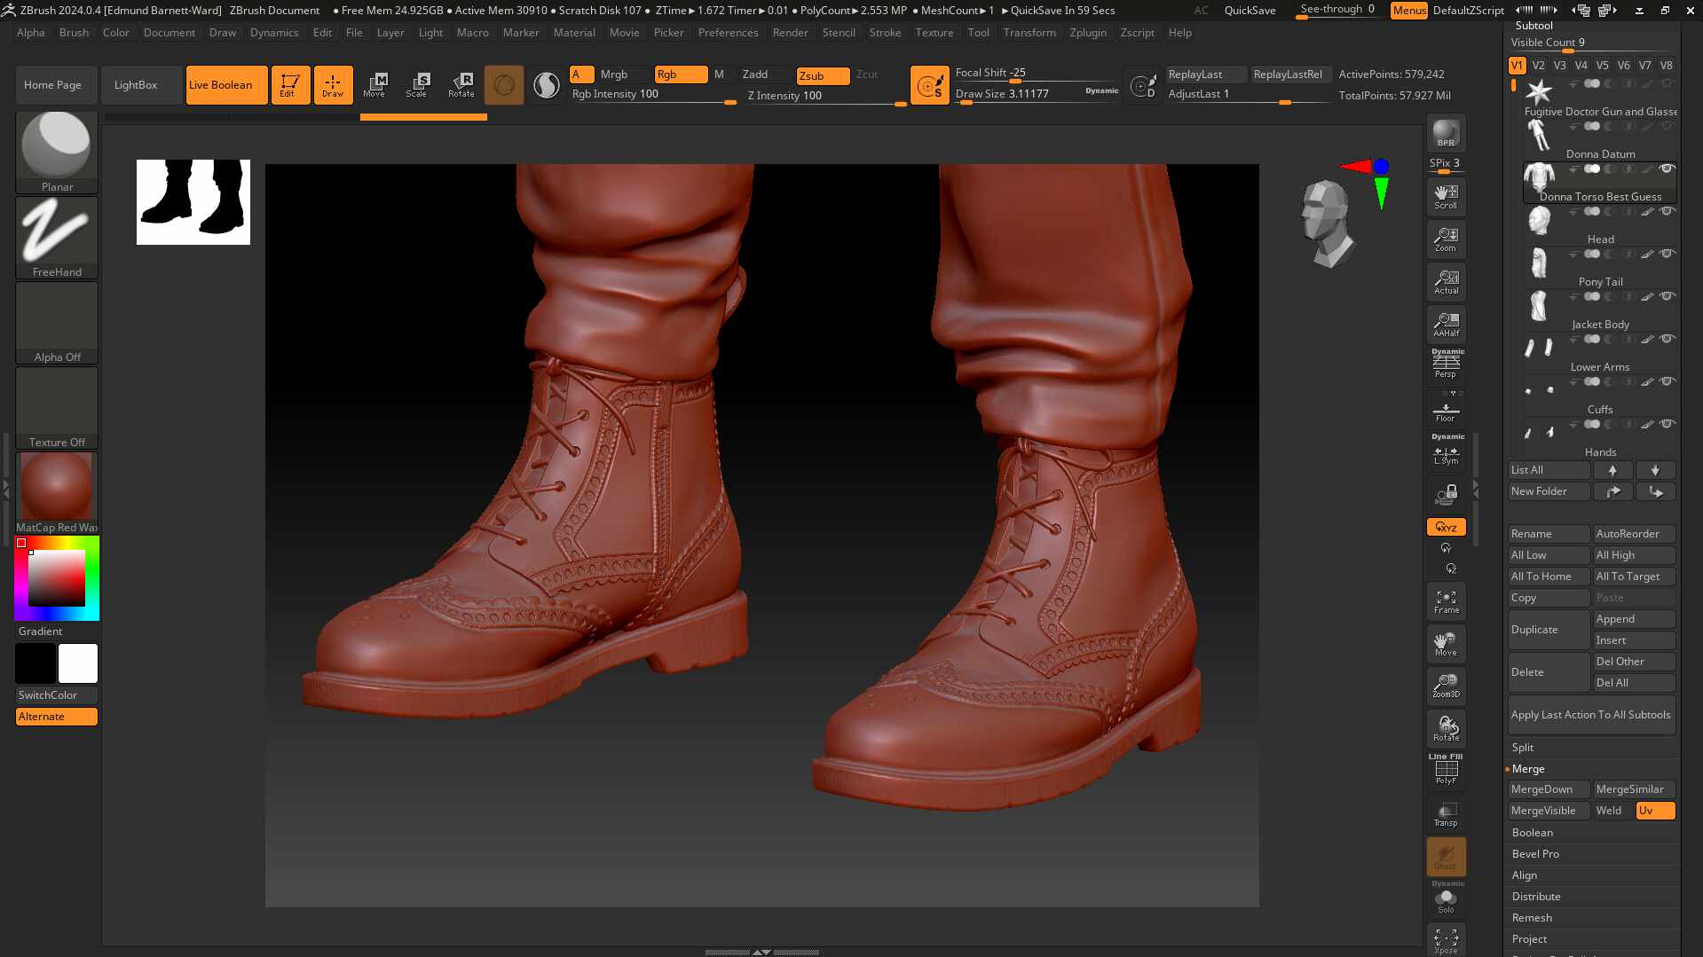The height and width of the screenshot is (957, 1703).
Task: Expand the Split section
Action: pyautogui.click(x=1523, y=748)
